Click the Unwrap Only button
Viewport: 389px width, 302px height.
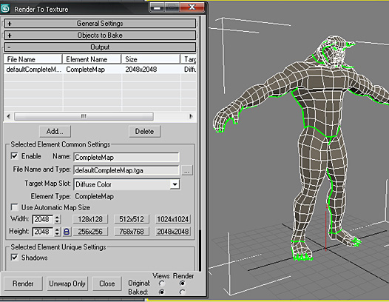[67, 283]
